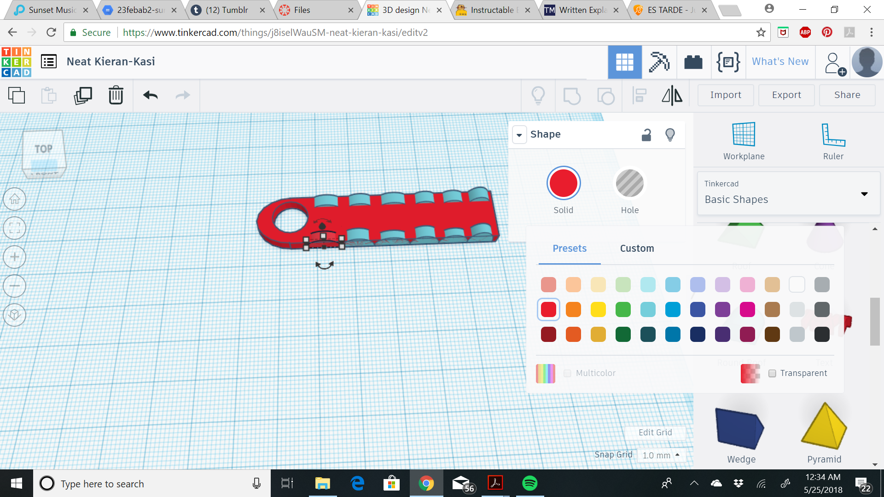The width and height of the screenshot is (884, 497).
Task: Open the user profile avatar
Action: (867, 62)
